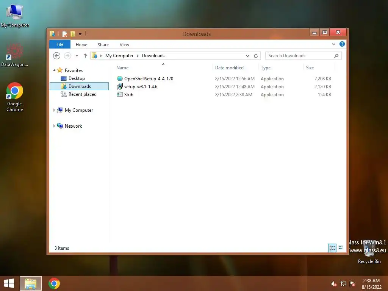Click the Forward navigation arrow

point(67,56)
